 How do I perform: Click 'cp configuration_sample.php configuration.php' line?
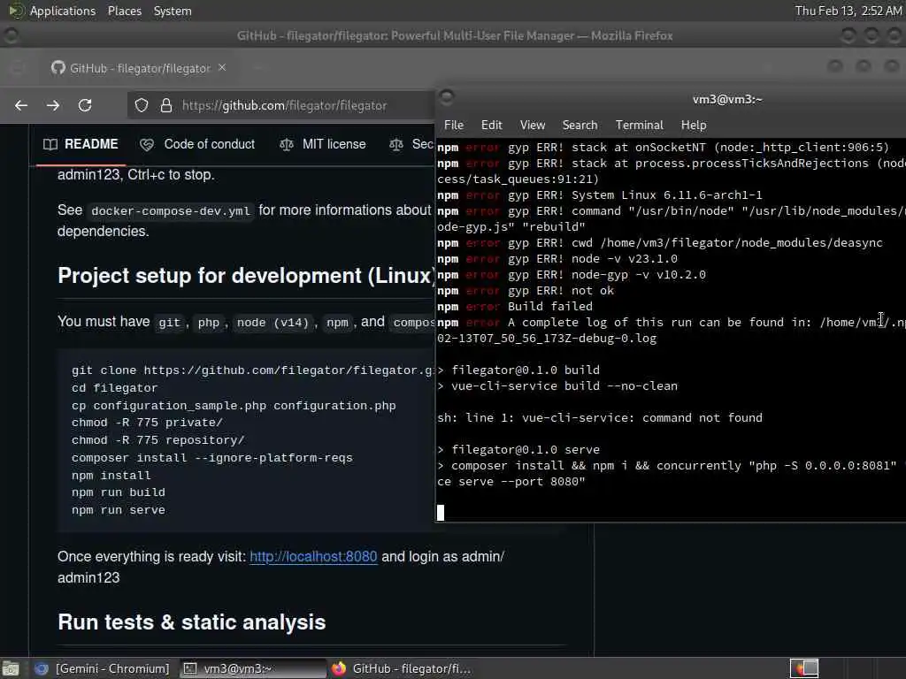234,406
